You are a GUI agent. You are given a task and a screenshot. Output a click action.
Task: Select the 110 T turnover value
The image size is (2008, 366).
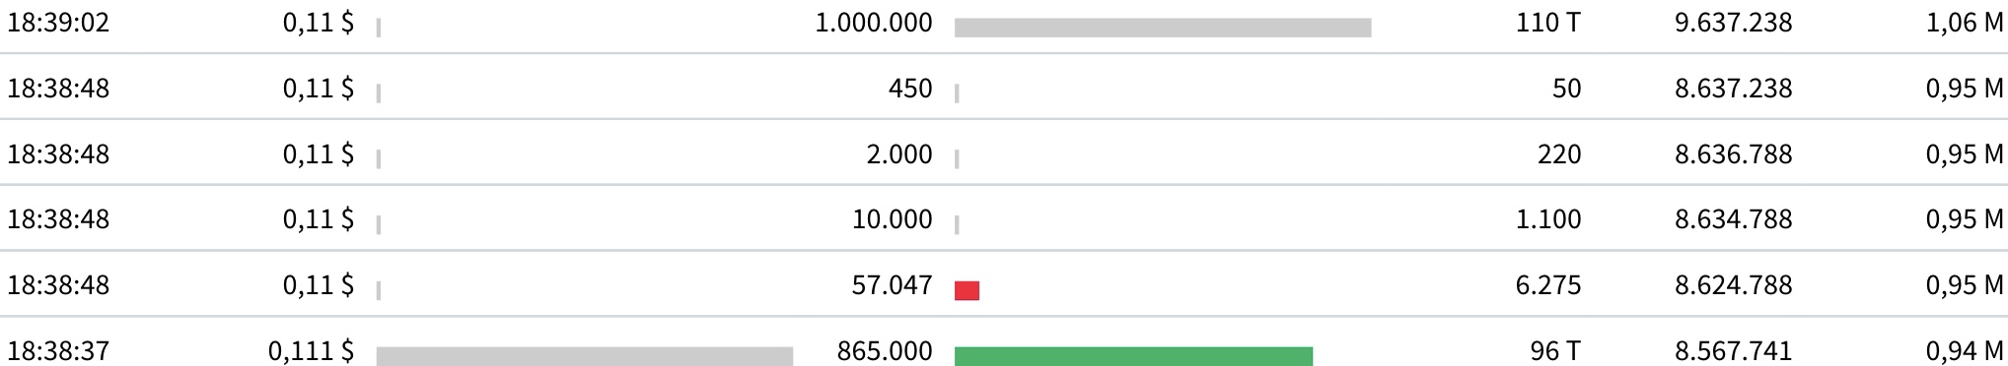(x=1548, y=23)
